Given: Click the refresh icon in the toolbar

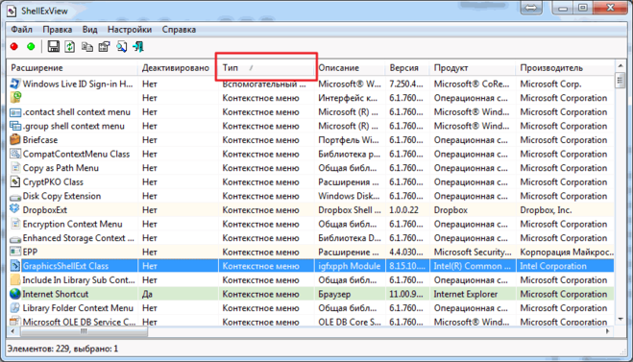Looking at the screenshot, I should tap(70, 47).
